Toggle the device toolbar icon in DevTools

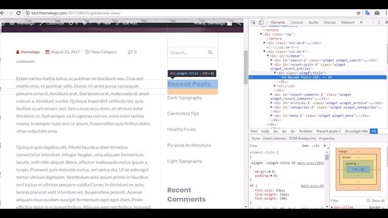pos(261,22)
